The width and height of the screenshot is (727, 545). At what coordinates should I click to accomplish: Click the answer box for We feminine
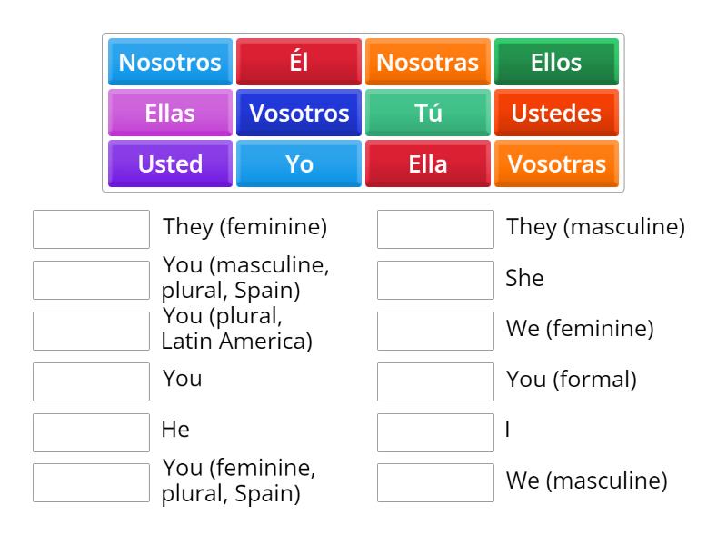point(435,330)
